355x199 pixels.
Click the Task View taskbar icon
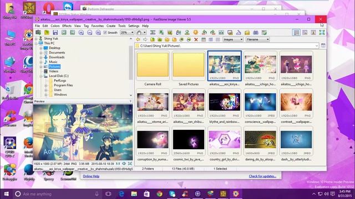(109, 194)
